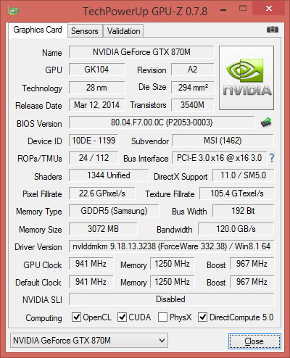
Task: Select the Graphics Card tab
Action: pyautogui.click(x=38, y=30)
